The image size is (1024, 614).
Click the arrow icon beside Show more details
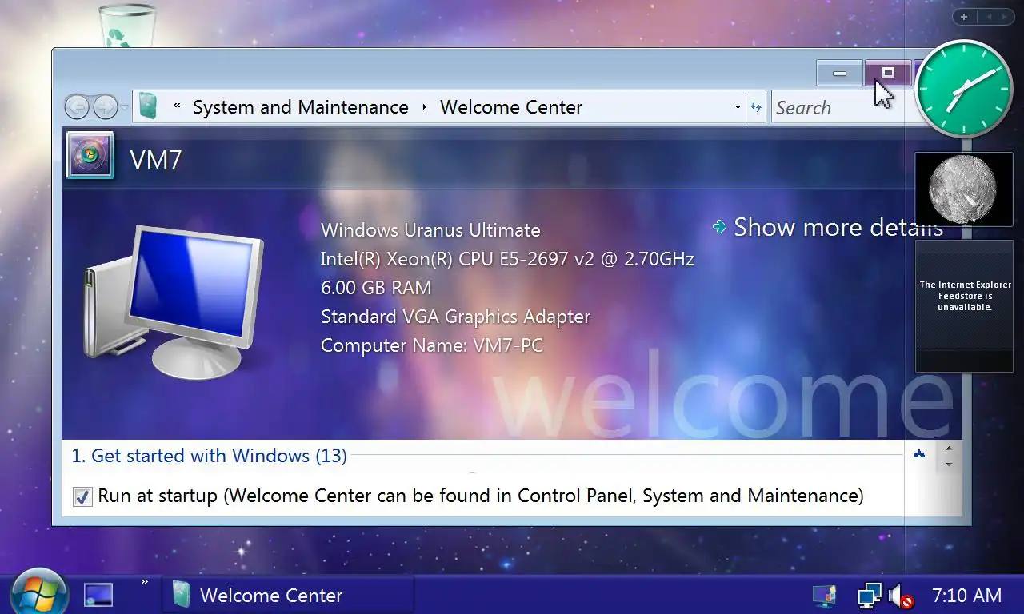[720, 227]
